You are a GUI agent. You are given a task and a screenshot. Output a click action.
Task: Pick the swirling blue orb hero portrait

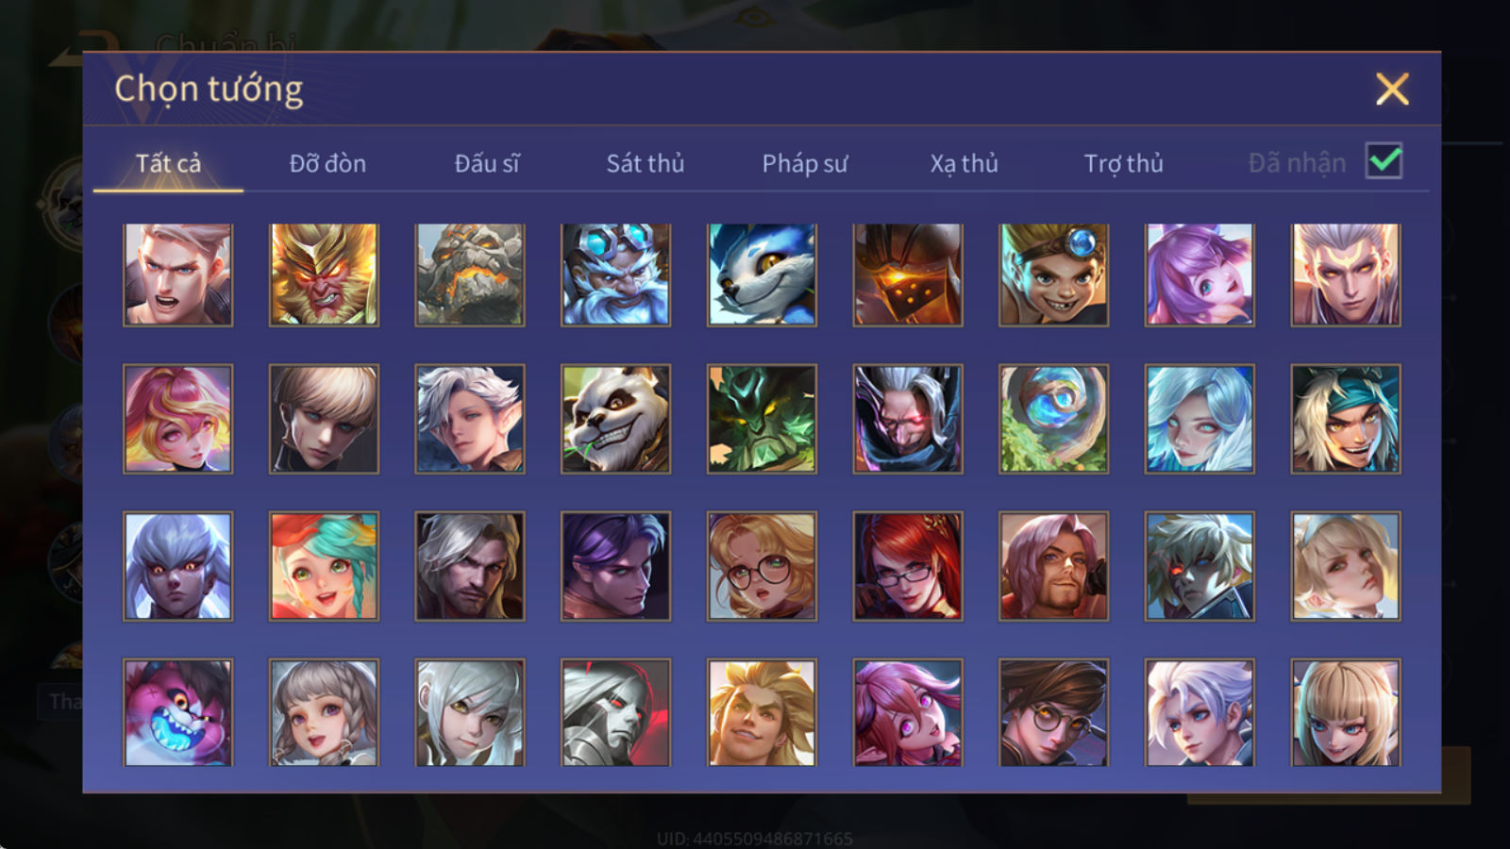point(1053,419)
